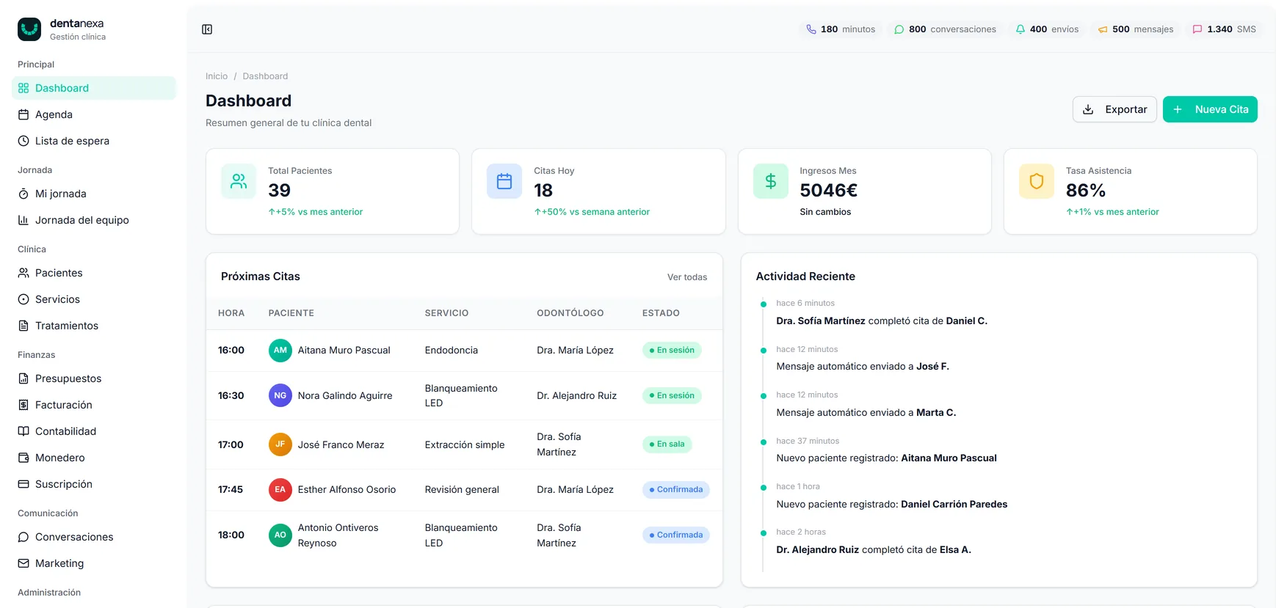Viewport: 1276px width, 608px height.
Task: Click the phone icon next to 180 minutos
Action: tap(811, 29)
